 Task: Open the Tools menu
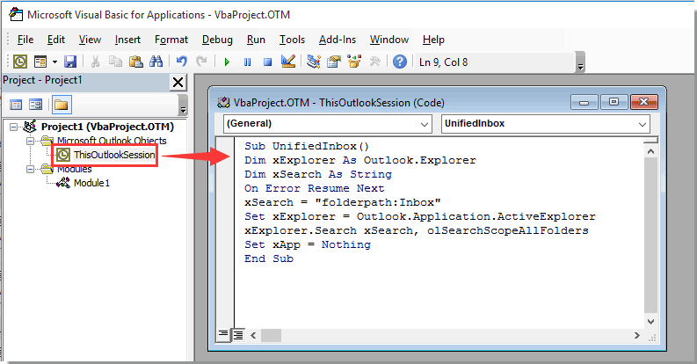point(292,40)
